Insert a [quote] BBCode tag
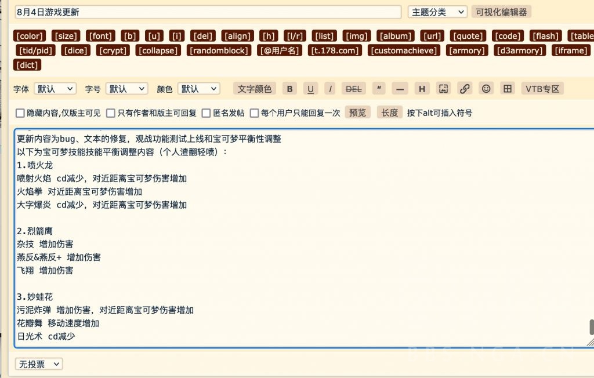 (x=467, y=35)
